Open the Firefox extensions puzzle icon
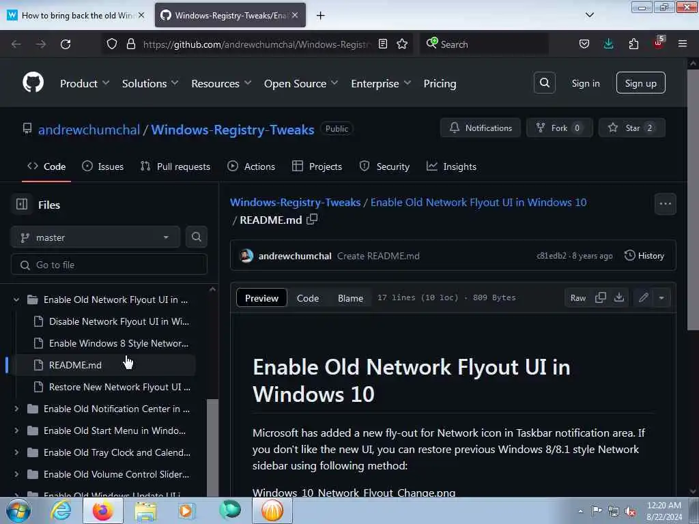The width and height of the screenshot is (699, 524). 633,44
